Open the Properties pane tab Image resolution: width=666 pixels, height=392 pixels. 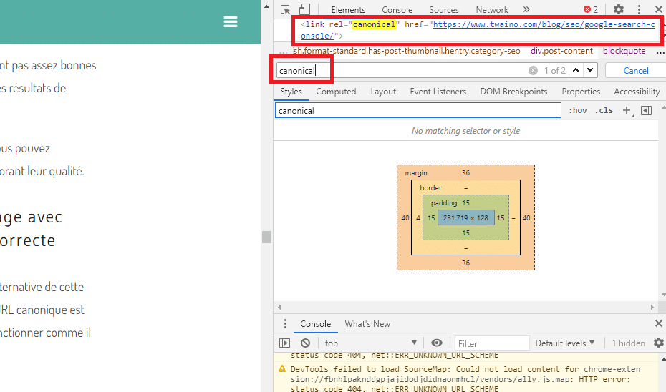(581, 92)
